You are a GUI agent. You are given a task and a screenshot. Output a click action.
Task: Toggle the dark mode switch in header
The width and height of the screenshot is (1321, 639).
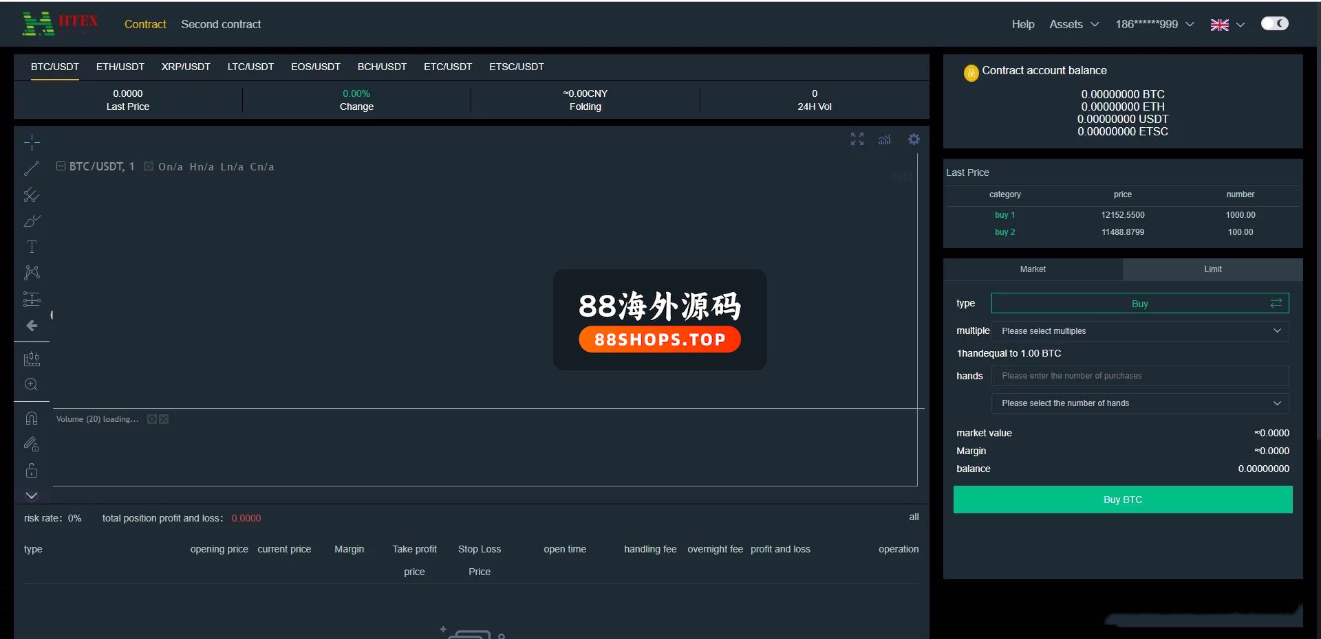coord(1274,24)
